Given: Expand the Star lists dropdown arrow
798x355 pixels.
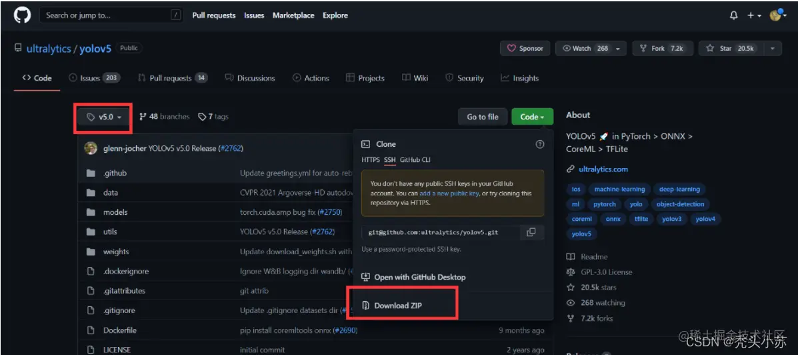Looking at the screenshot, I should tap(773, 49).
